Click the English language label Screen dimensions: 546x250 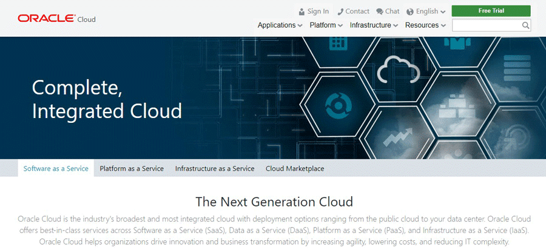click(427, 12)
